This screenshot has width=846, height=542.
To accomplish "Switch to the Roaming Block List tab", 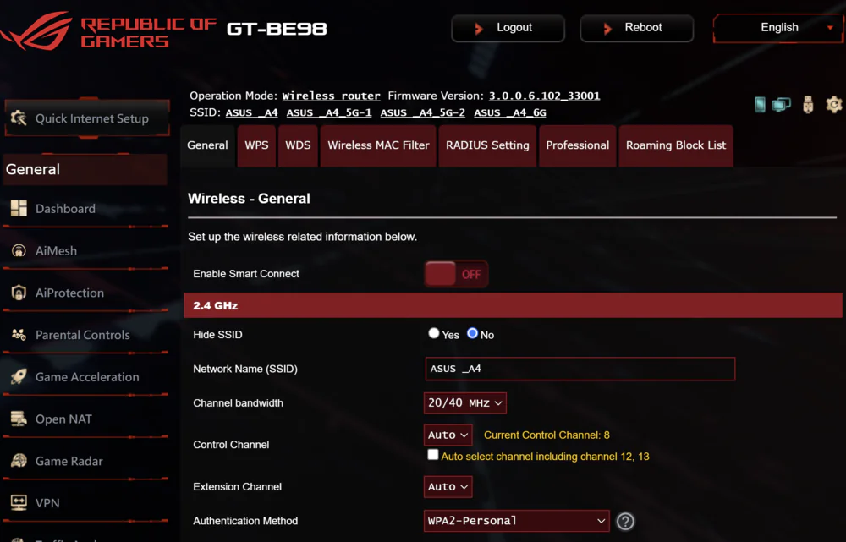I will point(676,145).
